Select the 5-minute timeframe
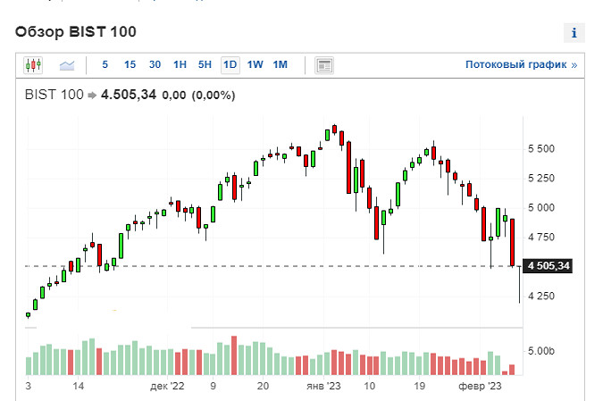This screenshot has width=603, height=401. (x=105, y=65)
